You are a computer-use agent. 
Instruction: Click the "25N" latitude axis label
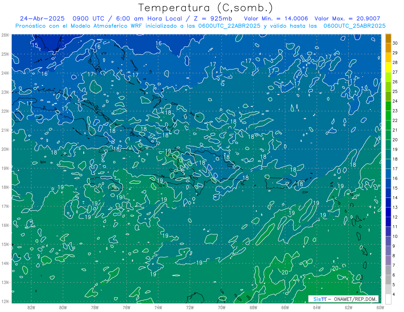(5, 54)
